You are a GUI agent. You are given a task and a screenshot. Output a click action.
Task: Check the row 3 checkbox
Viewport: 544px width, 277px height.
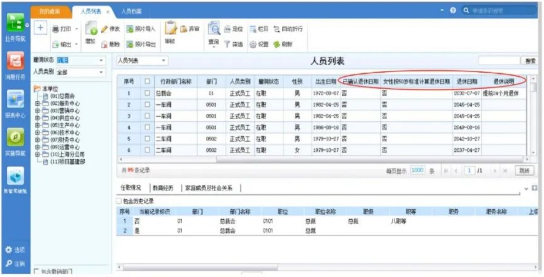pos(147,116)
